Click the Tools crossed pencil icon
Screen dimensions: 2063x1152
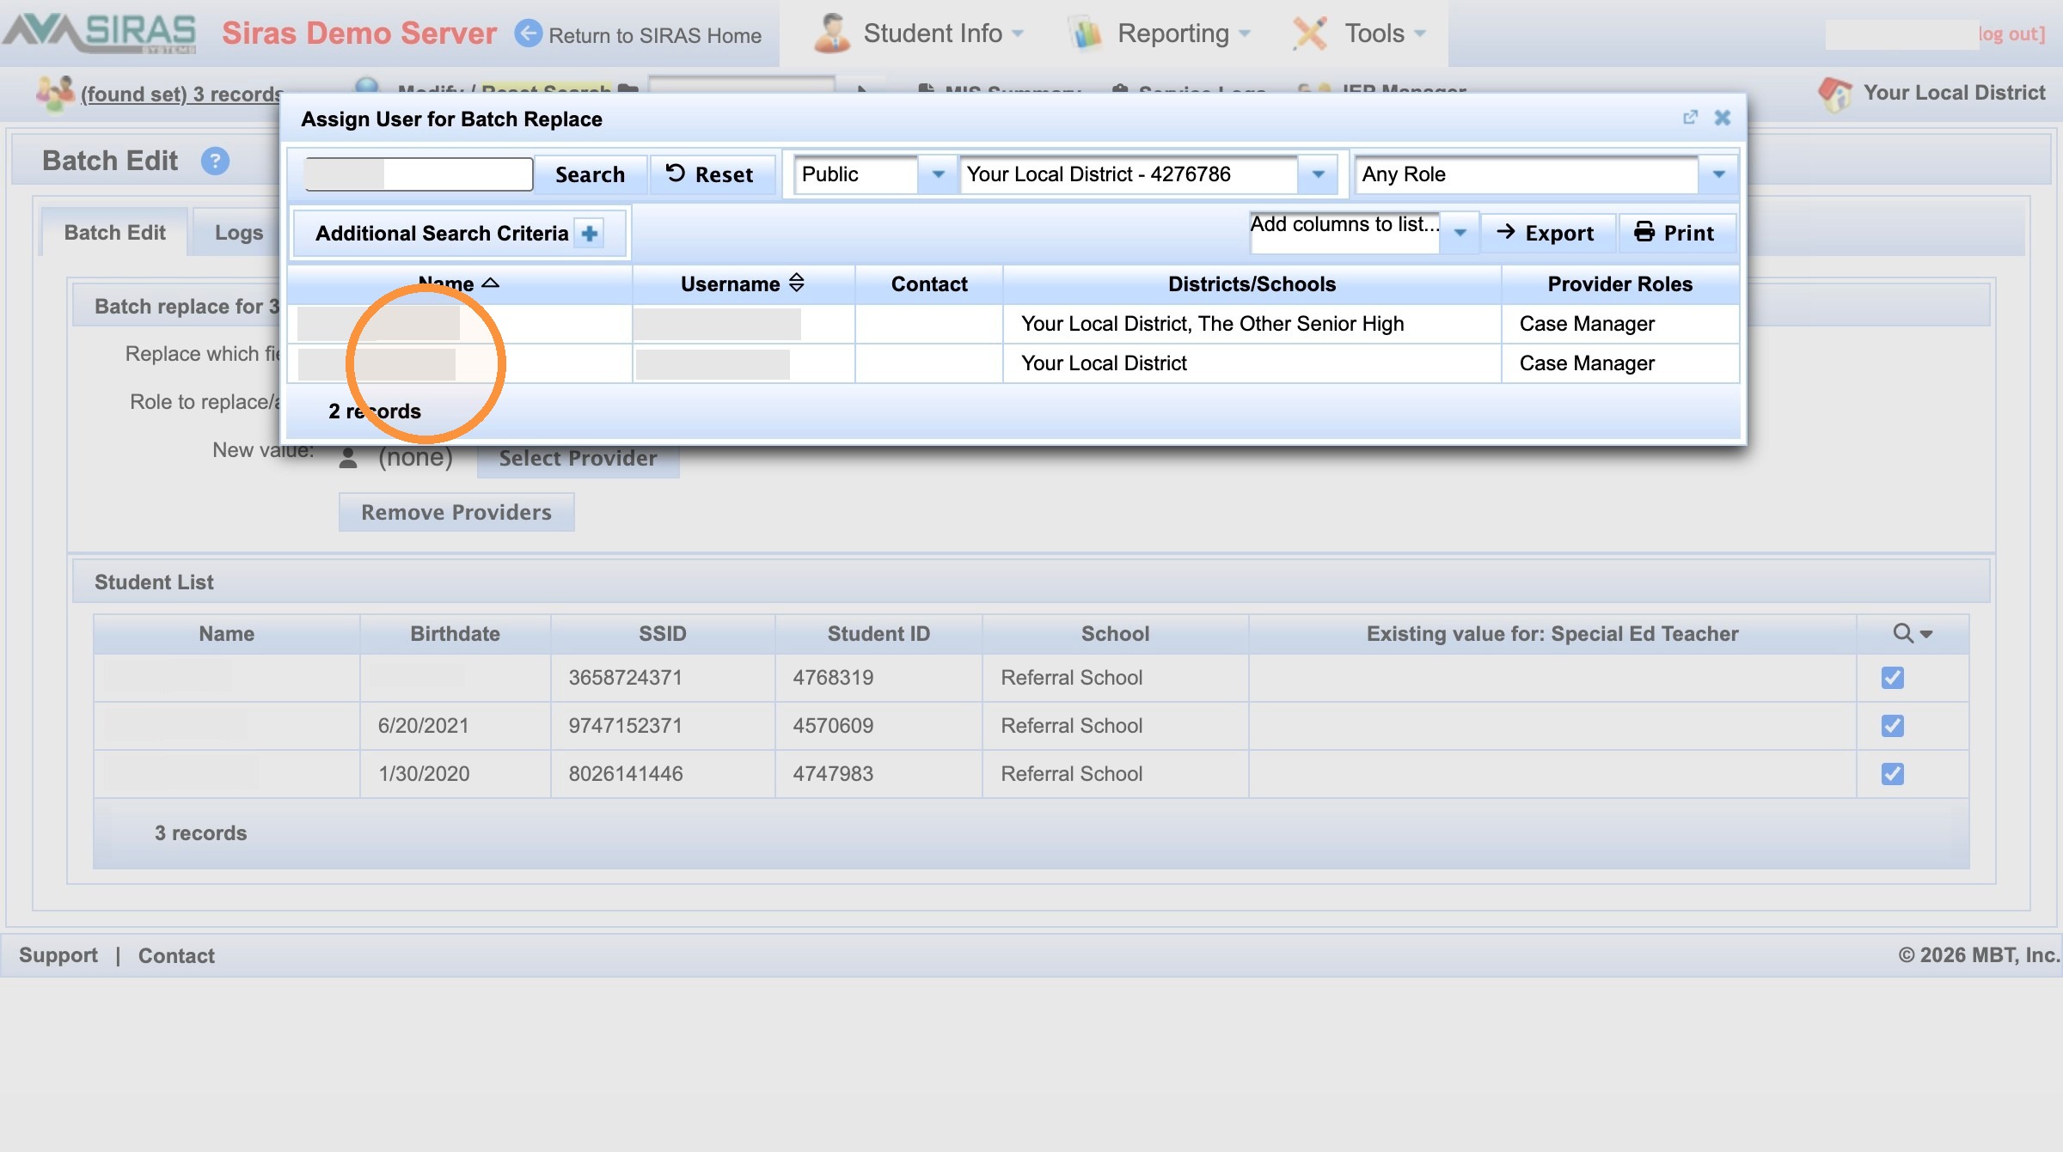tap(1310, 34)
